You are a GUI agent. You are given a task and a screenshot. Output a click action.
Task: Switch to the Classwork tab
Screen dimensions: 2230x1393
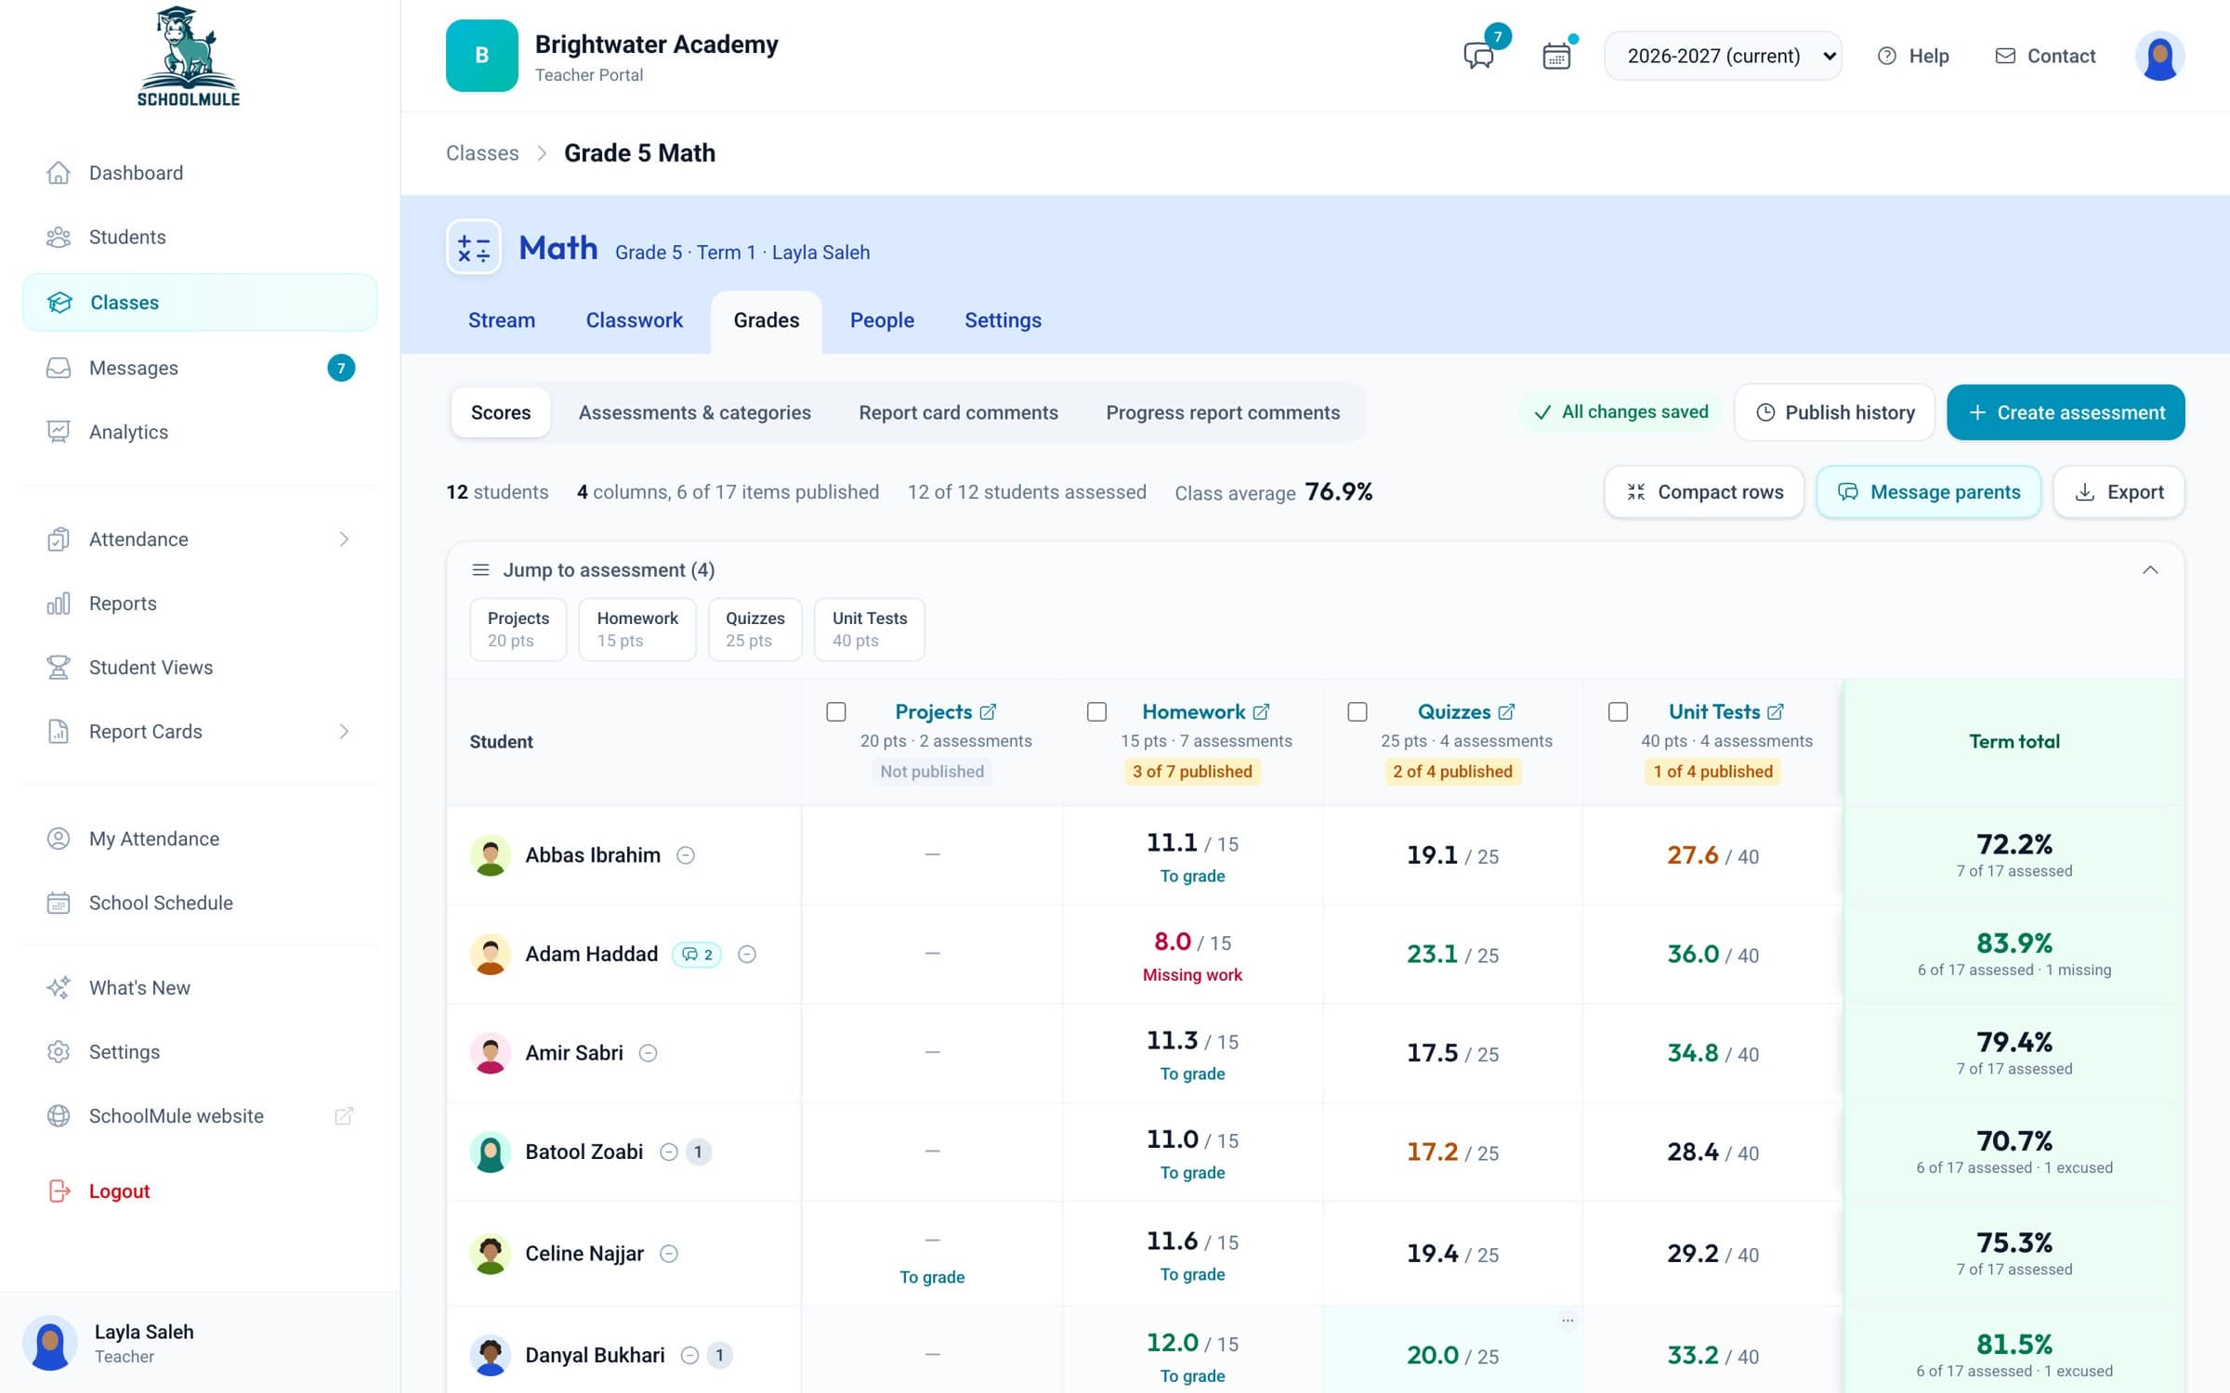pos(634,320)
